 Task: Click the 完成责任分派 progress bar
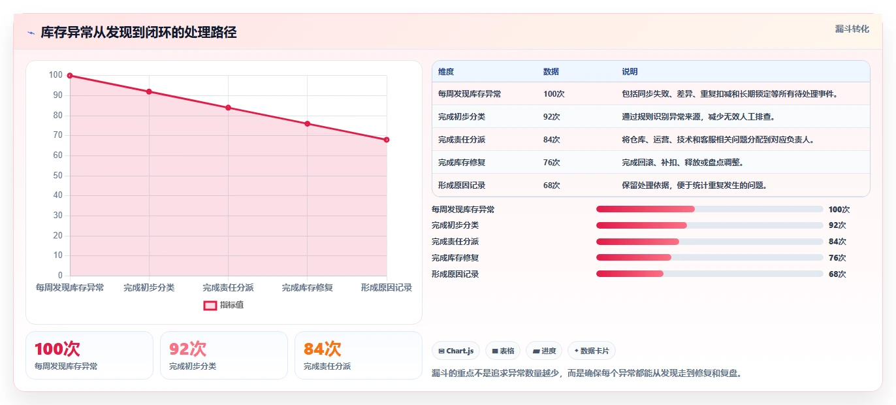[709, 242]
